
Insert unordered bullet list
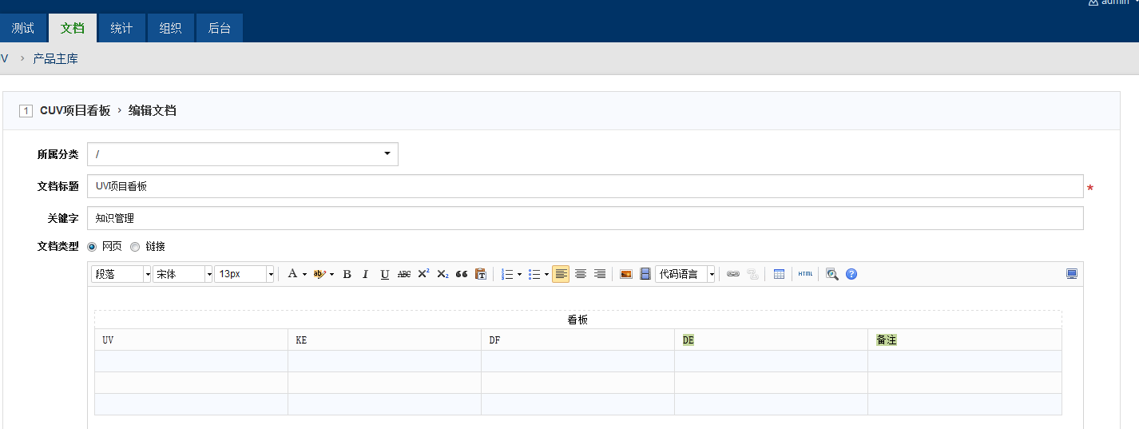534,274
